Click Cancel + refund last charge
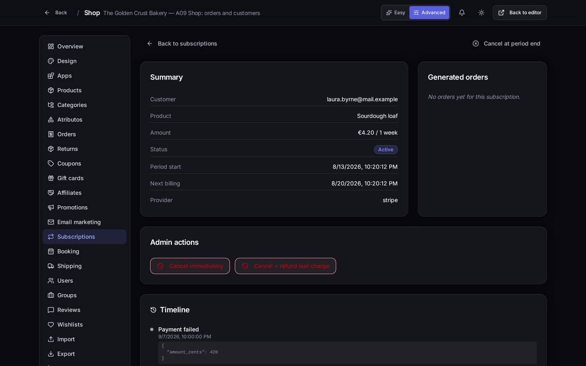The image size is (586, 366). tap(285, 266)
